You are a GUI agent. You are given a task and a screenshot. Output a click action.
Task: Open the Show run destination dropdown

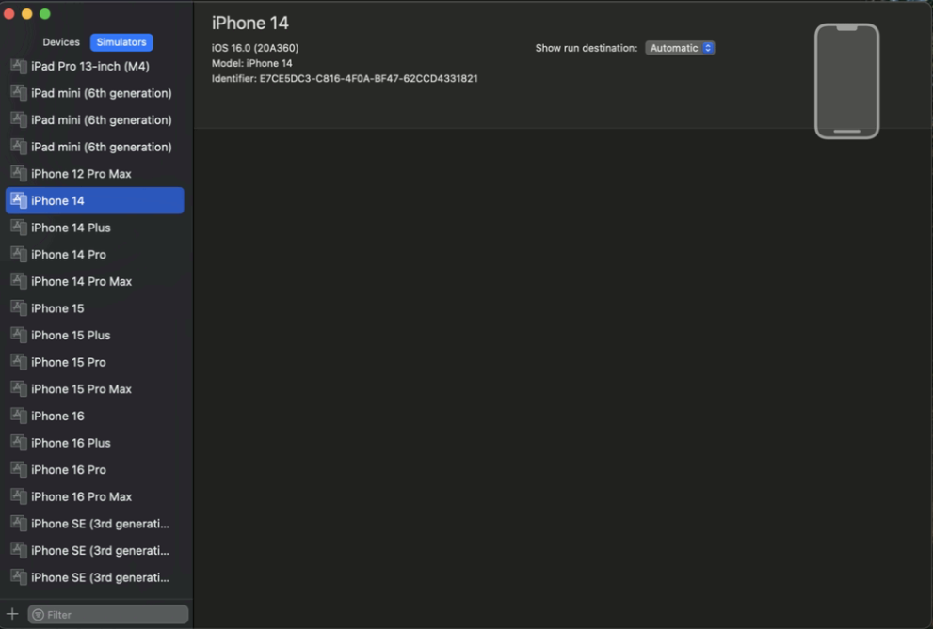click(x=680, y=48)
